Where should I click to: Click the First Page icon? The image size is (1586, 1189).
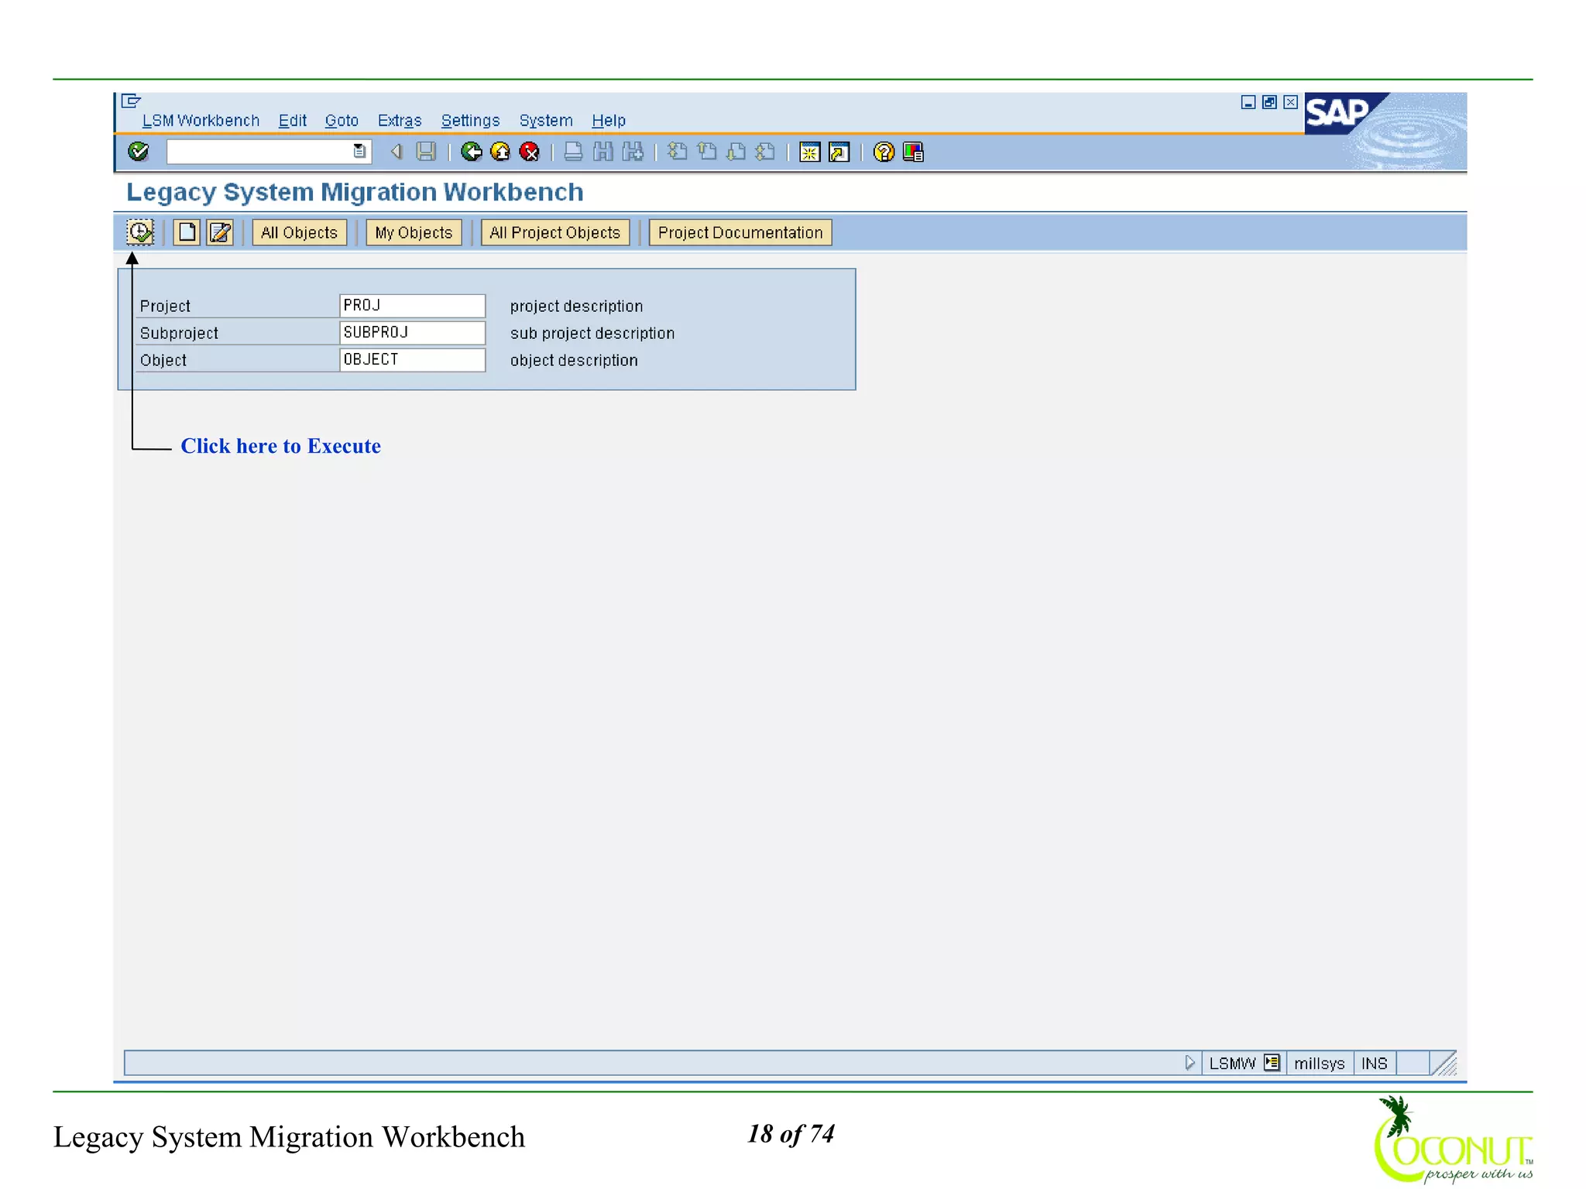677,152
